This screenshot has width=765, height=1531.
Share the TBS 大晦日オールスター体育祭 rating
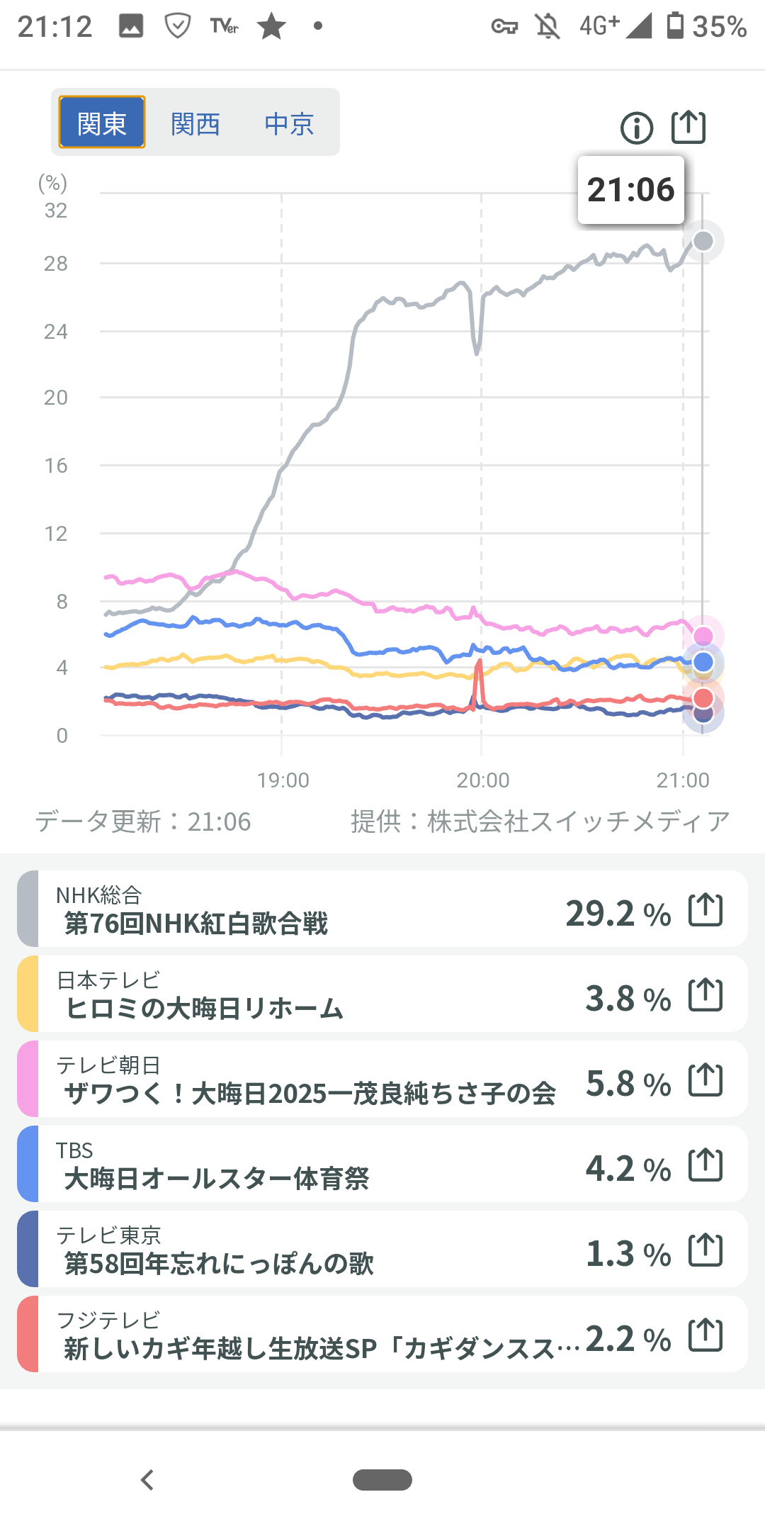click(x=705, y=1165)
